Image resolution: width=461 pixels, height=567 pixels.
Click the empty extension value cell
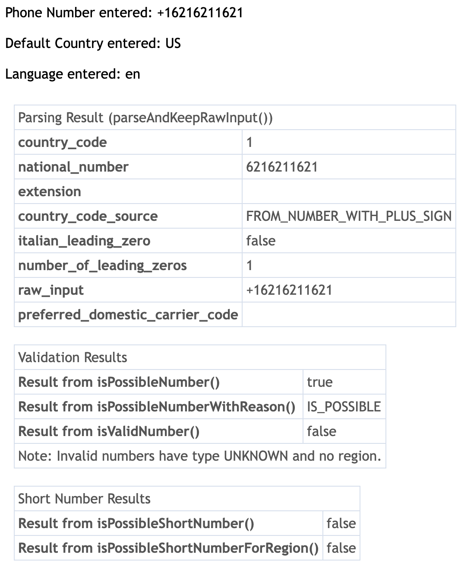(348, 191)
